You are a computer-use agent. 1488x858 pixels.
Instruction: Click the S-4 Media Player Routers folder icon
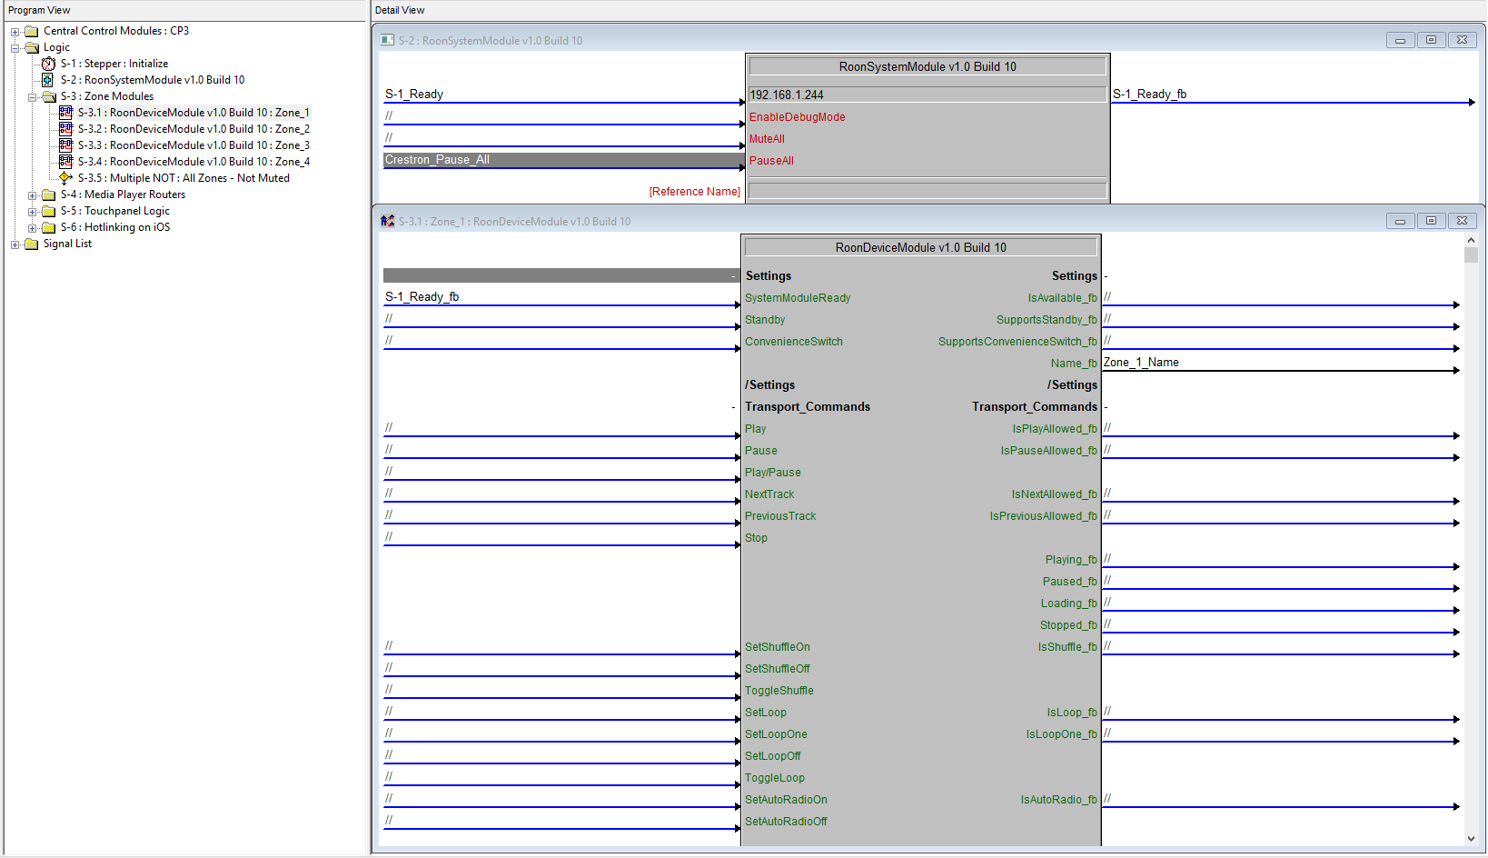click(x=49, y=195)
